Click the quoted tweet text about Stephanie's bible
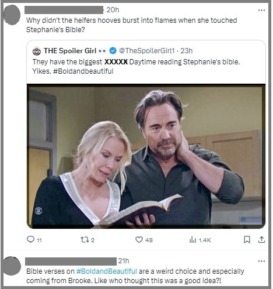 click(136, 67)
